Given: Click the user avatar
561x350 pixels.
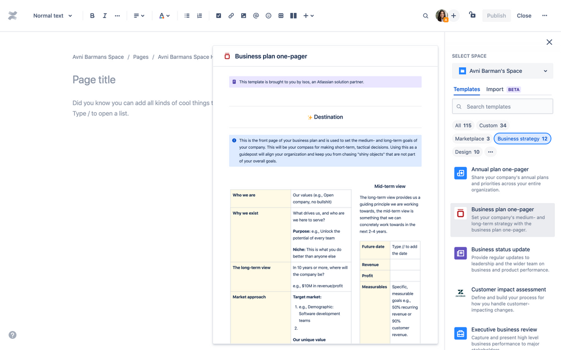Looking at the screenshot, I should click(x=441, y=16).
